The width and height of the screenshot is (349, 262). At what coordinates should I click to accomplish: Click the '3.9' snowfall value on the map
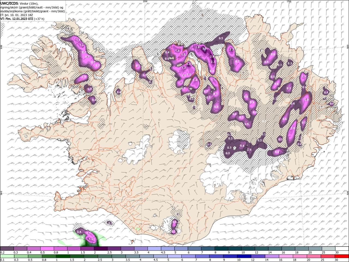point(204,49)
